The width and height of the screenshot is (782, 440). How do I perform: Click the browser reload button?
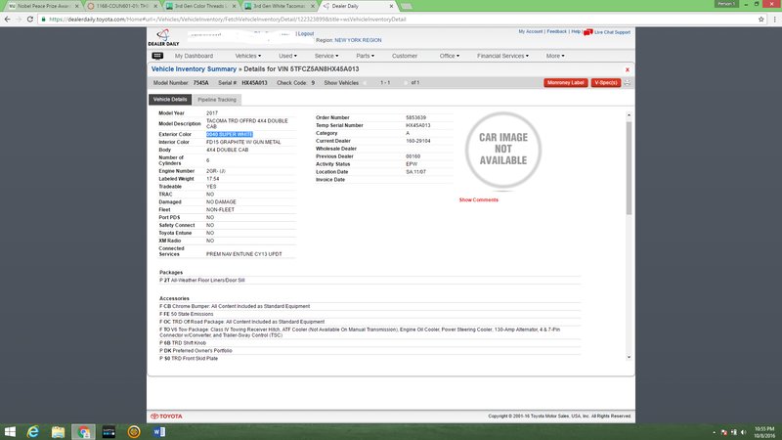click(x=30, y=19)
